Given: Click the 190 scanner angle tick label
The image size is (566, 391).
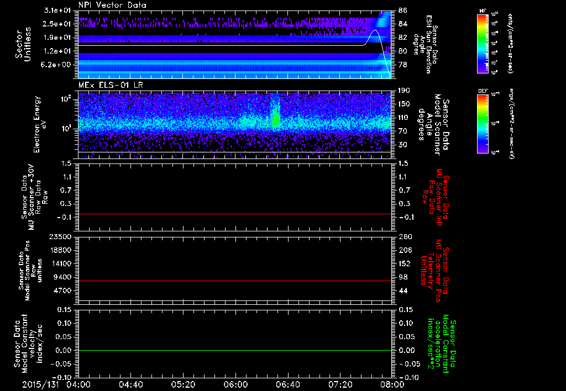Looking at the screenshot, I should (x=405, y=91).
